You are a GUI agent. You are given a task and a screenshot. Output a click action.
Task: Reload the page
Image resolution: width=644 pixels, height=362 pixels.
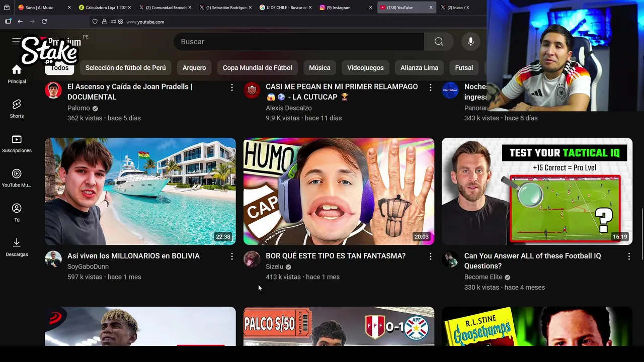pyautogui.click(x=44, y=22)
